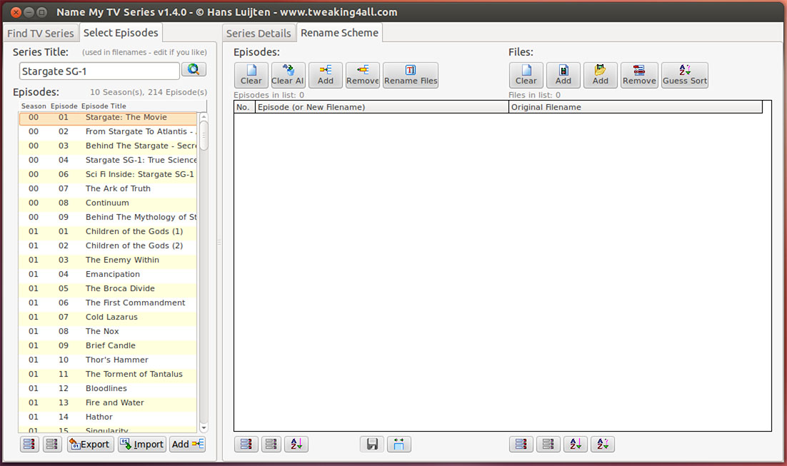Switch to the Find TV Series tab
The height and width of the screenshot is (466, 787).
(x=40, y=33)
